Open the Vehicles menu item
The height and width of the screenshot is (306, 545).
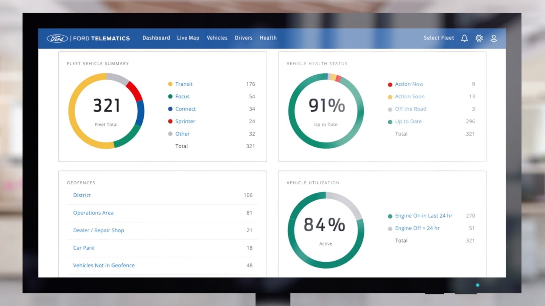217,38
